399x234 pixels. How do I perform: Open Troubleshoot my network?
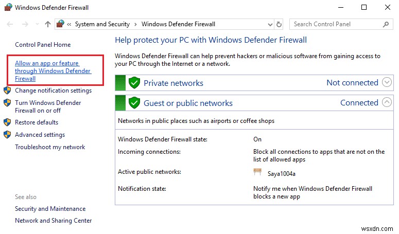(x=50, y=147)
